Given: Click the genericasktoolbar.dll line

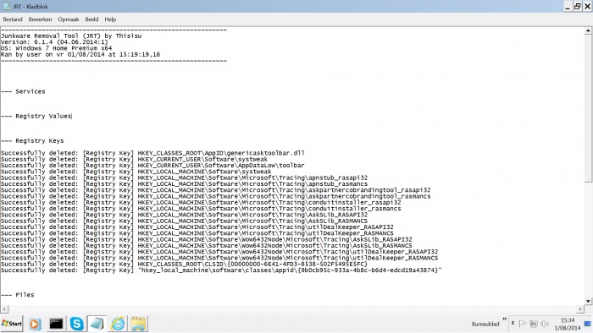Looking at the screenshot, I should [x=152, y=153].
